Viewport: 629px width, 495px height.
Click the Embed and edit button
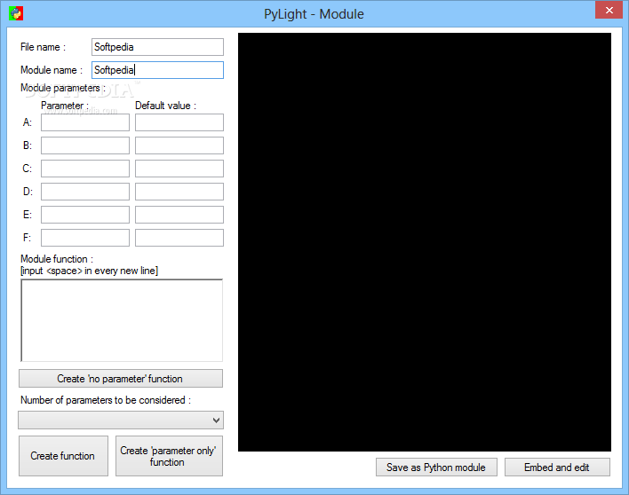(x=557, y=467)
